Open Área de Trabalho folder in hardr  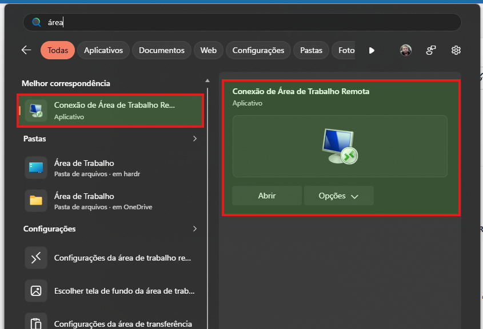click(111, 168)
